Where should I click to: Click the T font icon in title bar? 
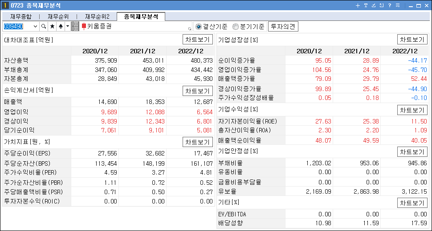366,5
